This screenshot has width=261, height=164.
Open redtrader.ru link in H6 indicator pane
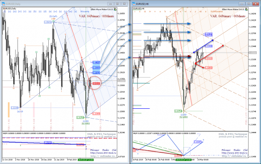(x=235, y=156)
